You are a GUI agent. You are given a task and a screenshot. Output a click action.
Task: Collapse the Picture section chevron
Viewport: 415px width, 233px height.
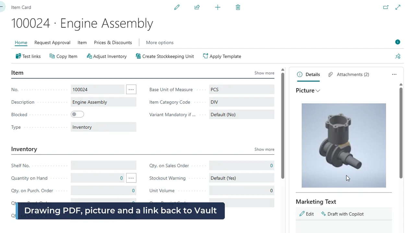(x=318, y=91)
